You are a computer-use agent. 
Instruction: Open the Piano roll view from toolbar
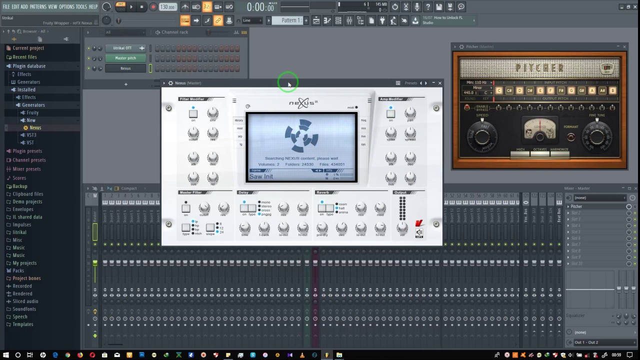327,20
